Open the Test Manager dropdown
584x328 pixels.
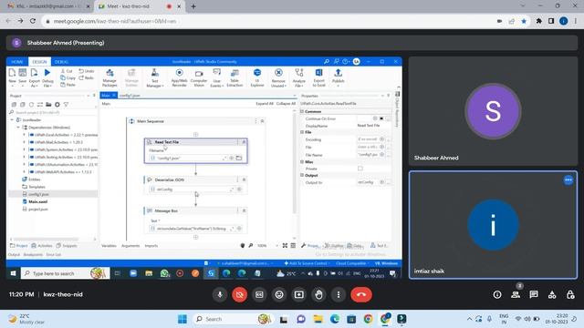155,77
